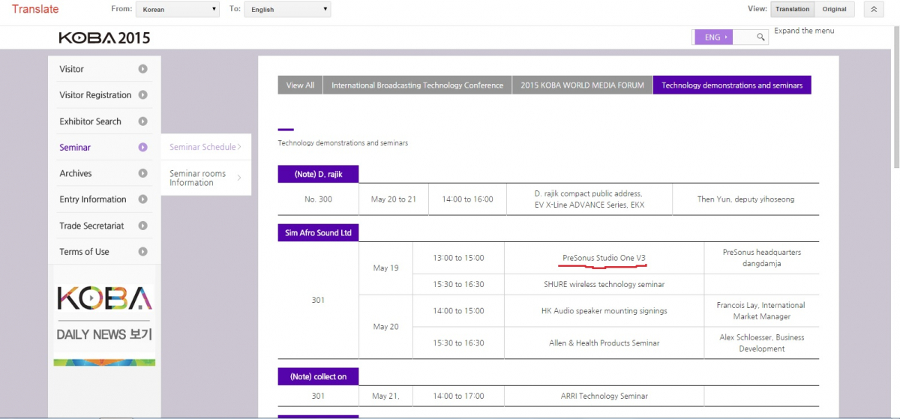Open Visitor Registration menu item
The height and width of the screenshot is (419, 900).
95,95
